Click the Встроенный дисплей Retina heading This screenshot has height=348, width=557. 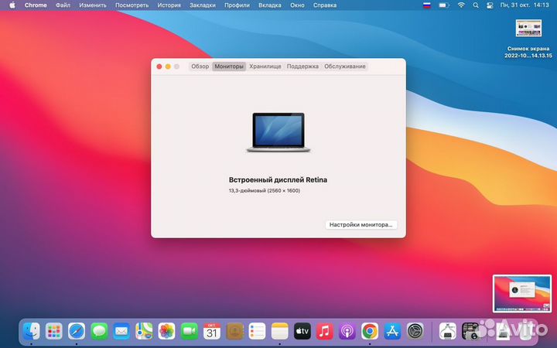coord(278,180)
